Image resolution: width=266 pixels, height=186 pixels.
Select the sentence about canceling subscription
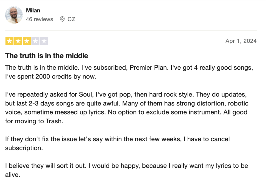tap(117, 144)
